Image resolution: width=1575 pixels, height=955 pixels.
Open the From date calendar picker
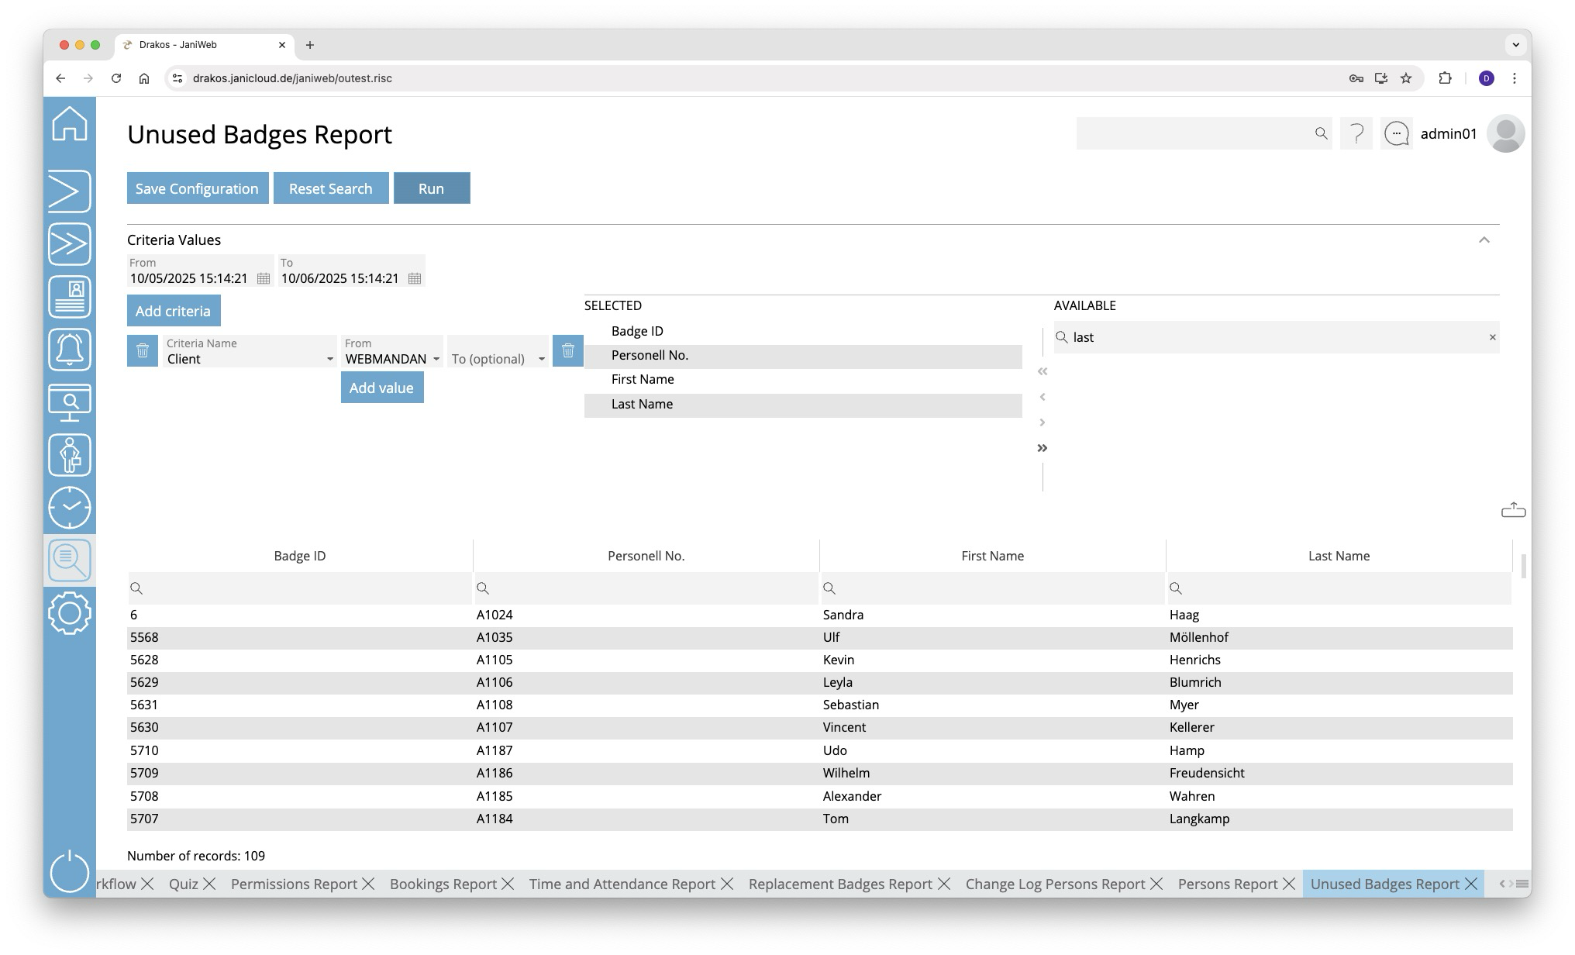coord(264,279)
